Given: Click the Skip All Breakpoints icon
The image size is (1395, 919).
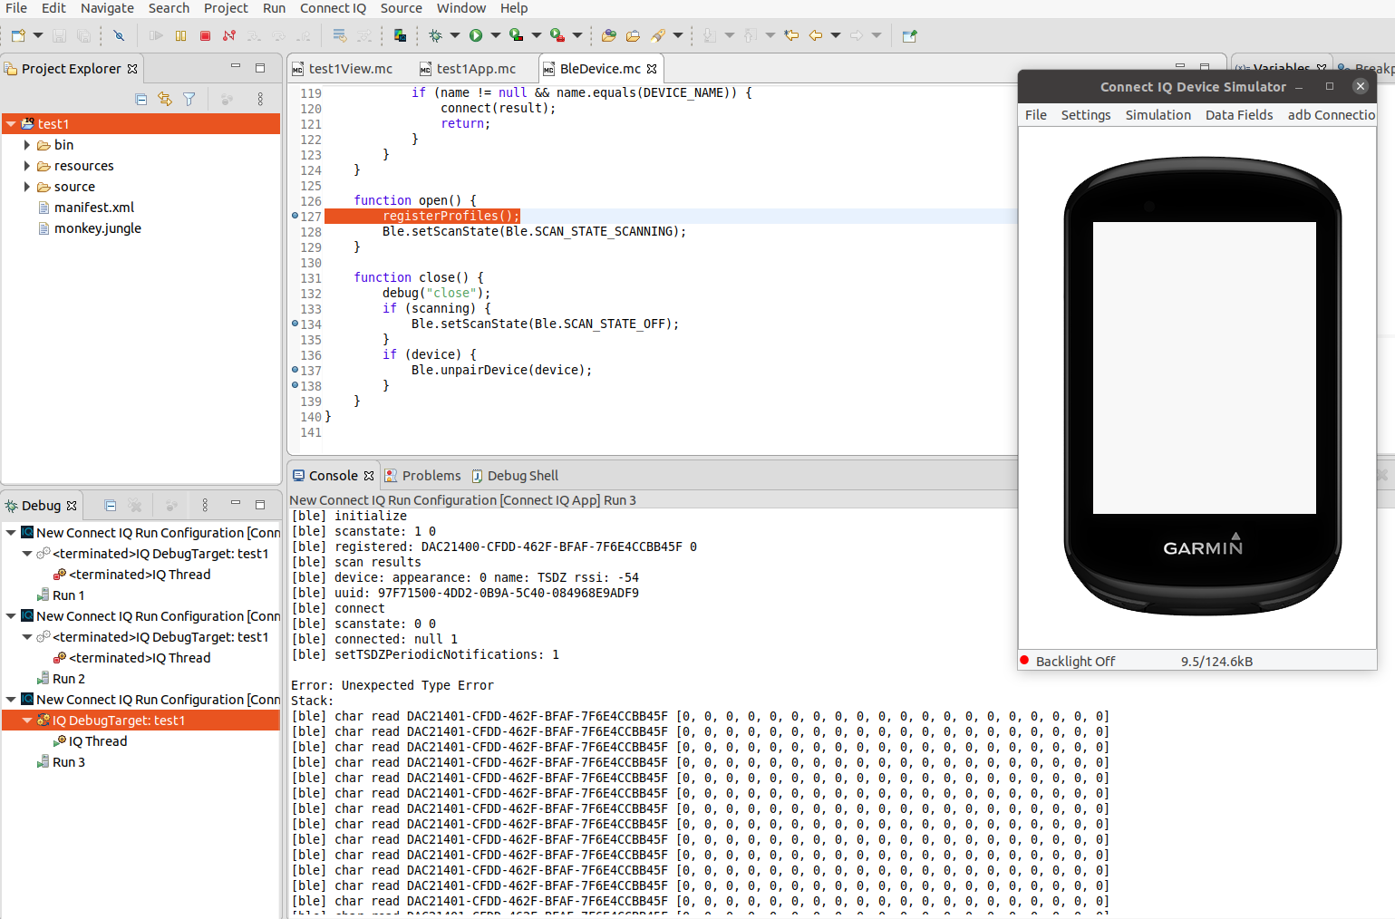Looking at the screenshot, I should [119, 35].
